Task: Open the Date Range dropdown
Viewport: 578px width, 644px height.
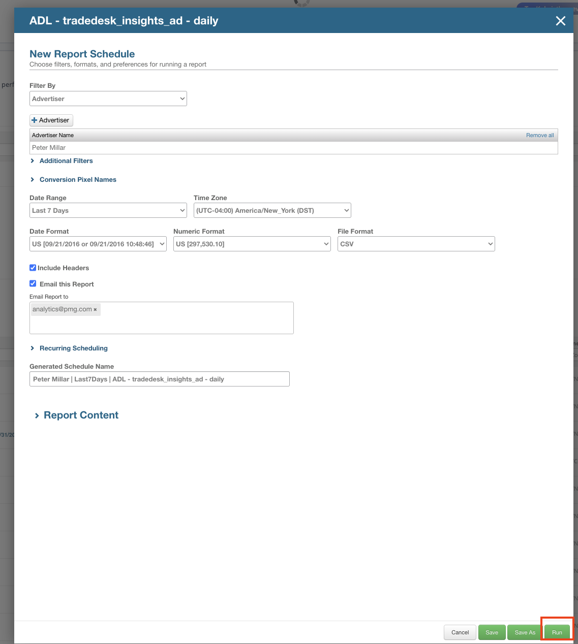Action: 108,210
